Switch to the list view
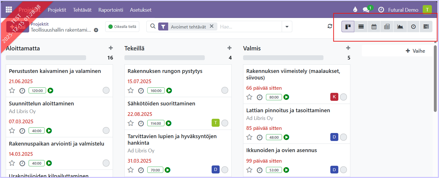 361,27
